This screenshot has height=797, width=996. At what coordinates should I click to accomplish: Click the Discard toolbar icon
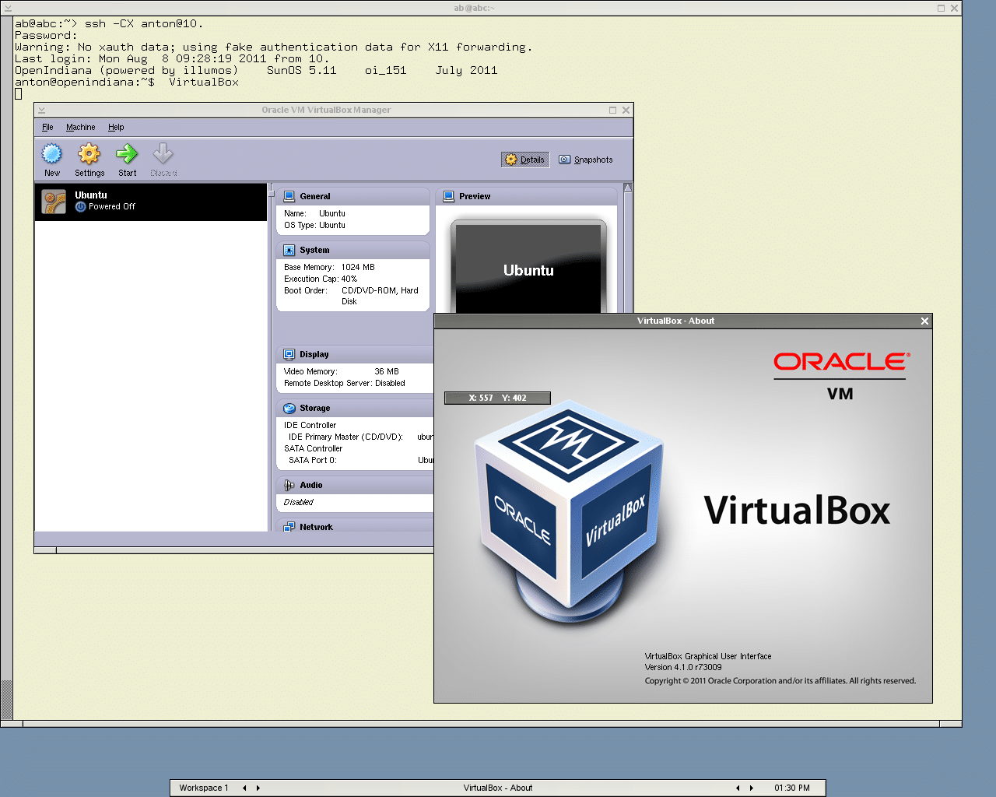(163, 154)
